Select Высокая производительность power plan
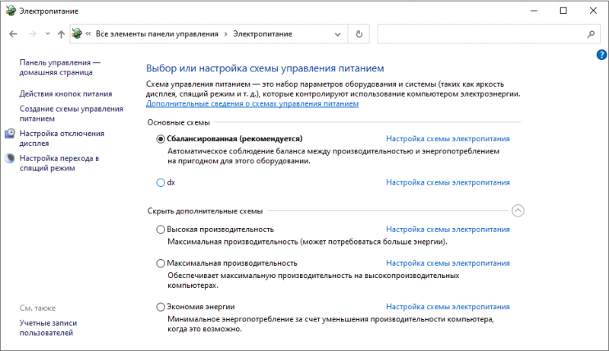The height and width of the screenshot is (351, 609). pos(161,229)
